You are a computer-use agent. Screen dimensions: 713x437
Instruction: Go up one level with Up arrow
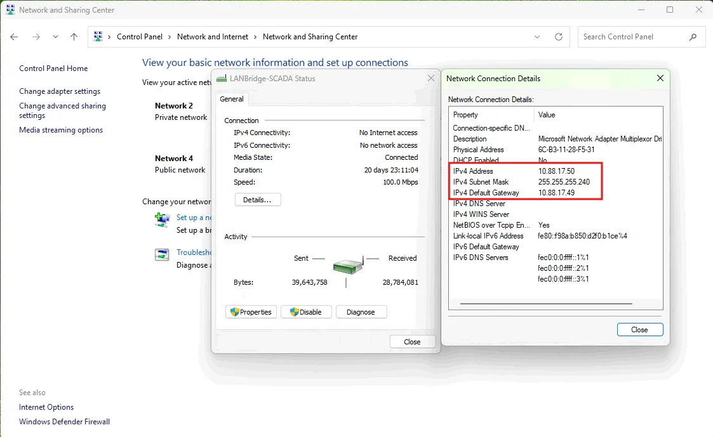click(x=74, y=37)
